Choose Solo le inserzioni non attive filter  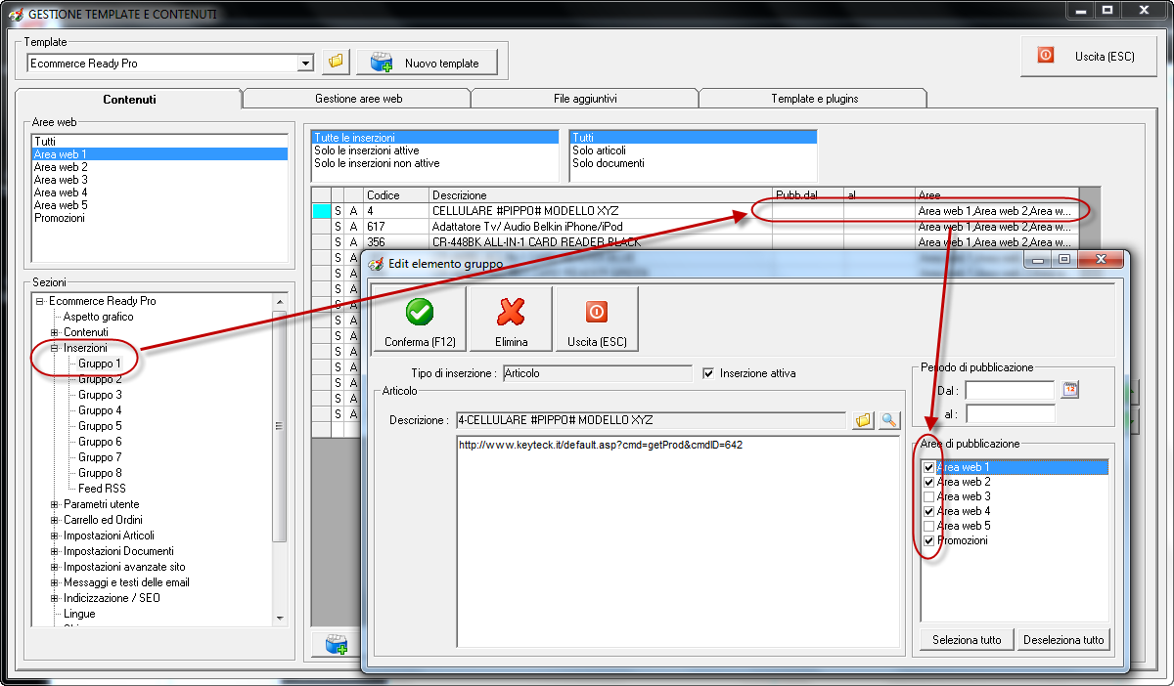tap(434, 163)
